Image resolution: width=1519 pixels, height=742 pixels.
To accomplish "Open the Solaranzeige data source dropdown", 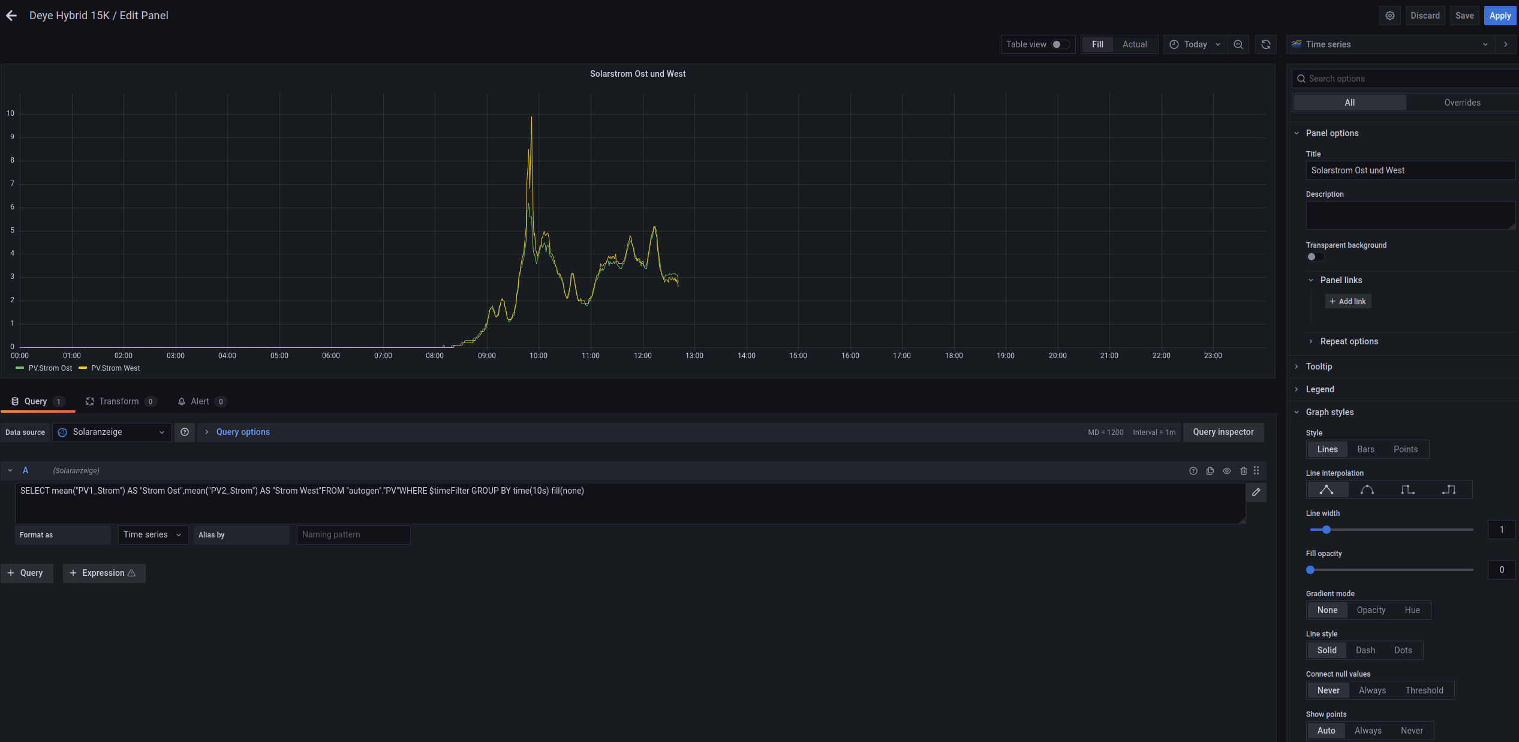I will click(112, 432).
